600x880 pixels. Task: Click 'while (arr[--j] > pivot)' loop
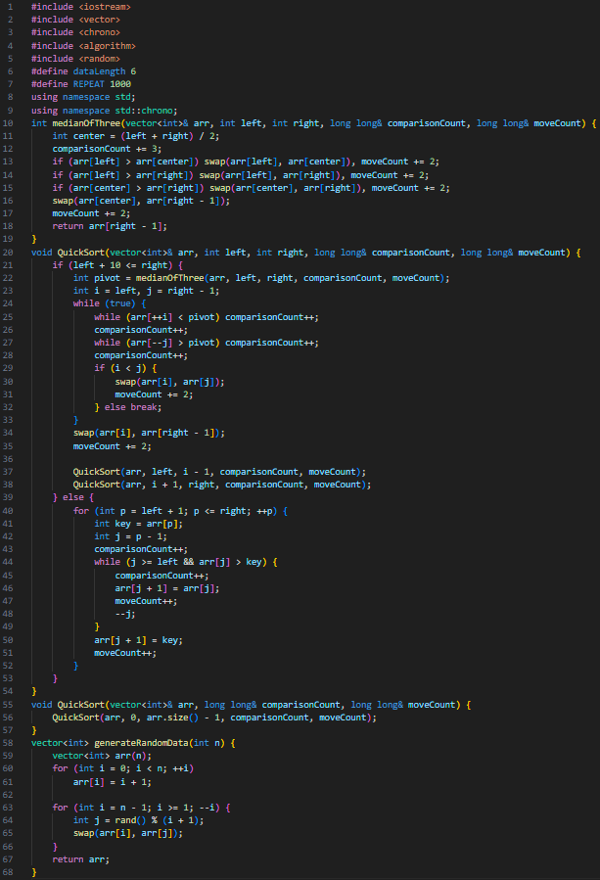coord(158,343)
